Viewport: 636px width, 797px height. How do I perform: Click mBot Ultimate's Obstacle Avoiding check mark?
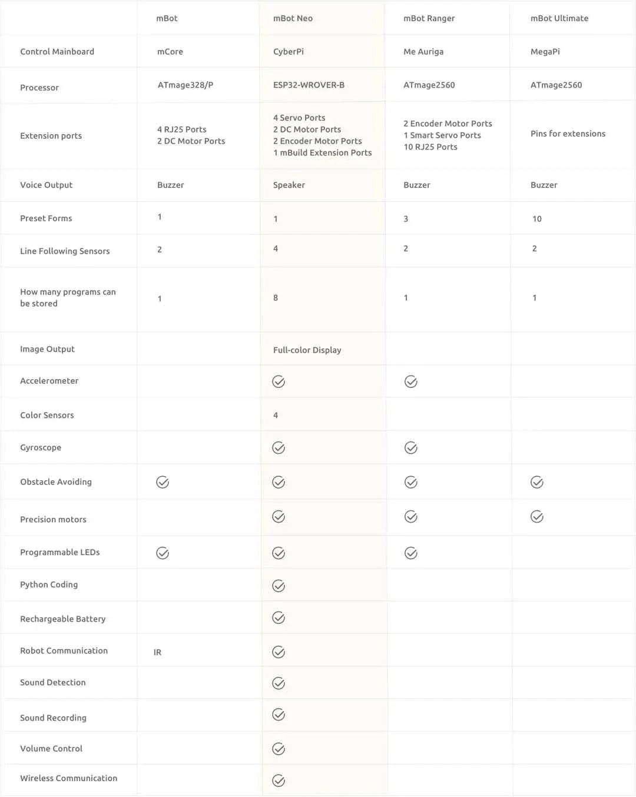coord(537,483)
